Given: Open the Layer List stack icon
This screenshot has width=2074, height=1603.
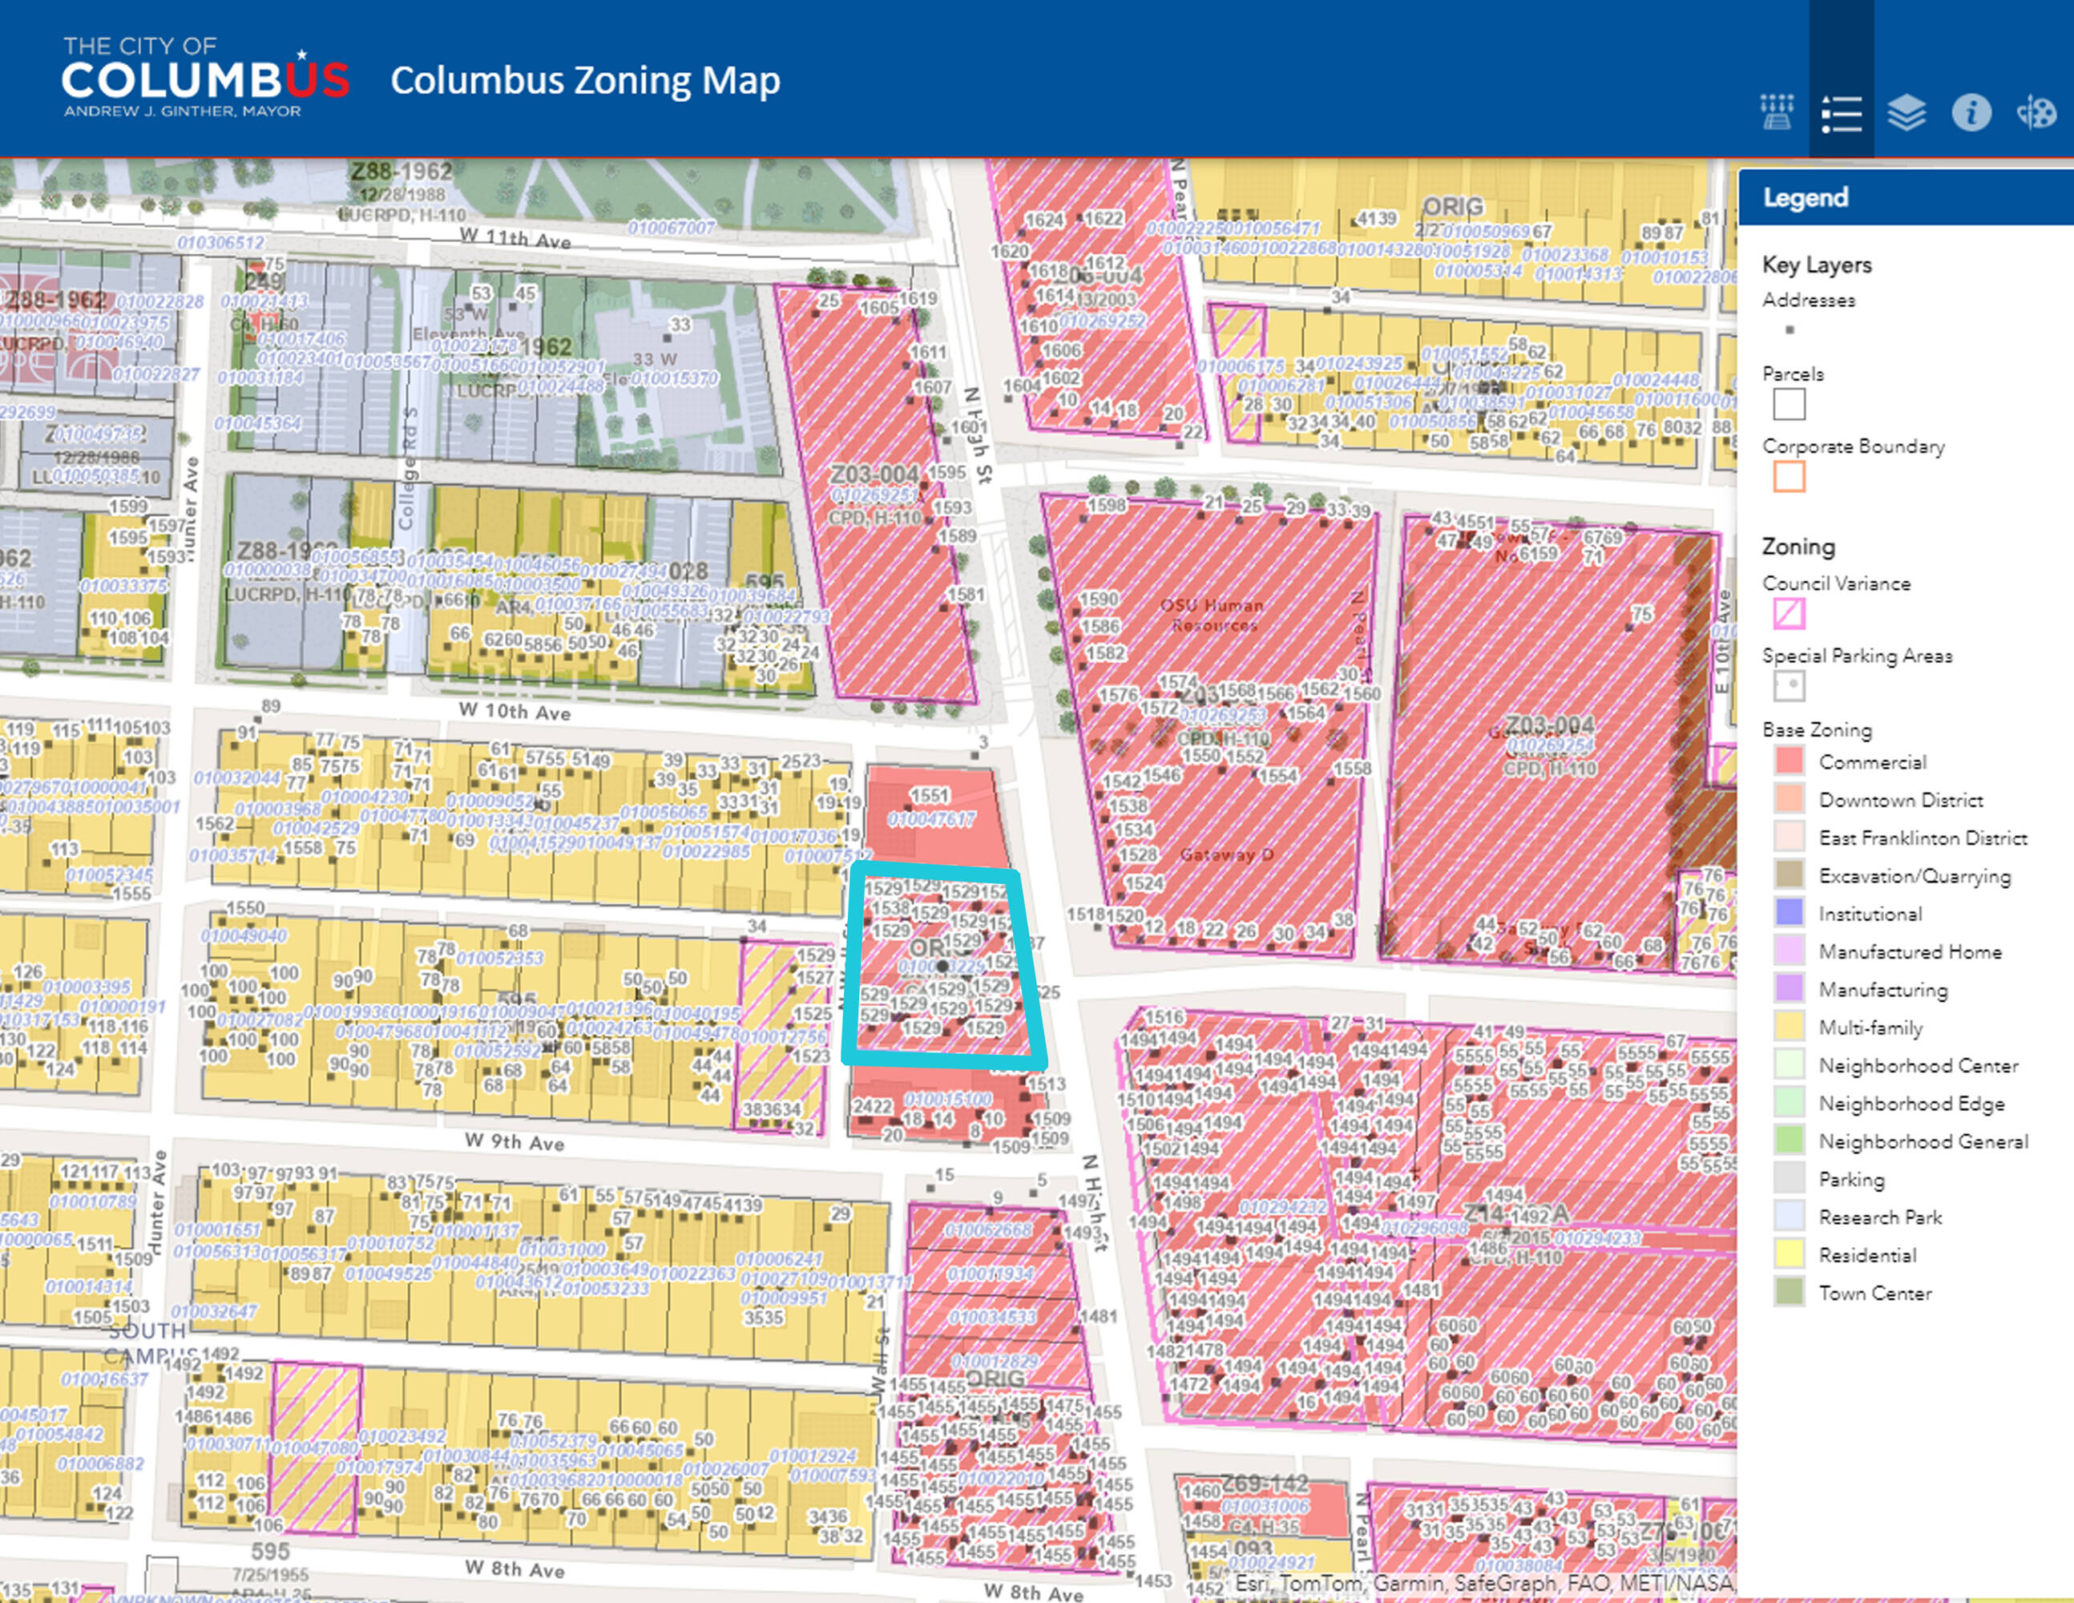Looking at the screenshot, I should coord(1906,114).
